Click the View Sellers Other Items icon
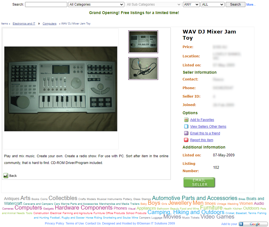Screen dimensions: 269x227 point(186,126)
